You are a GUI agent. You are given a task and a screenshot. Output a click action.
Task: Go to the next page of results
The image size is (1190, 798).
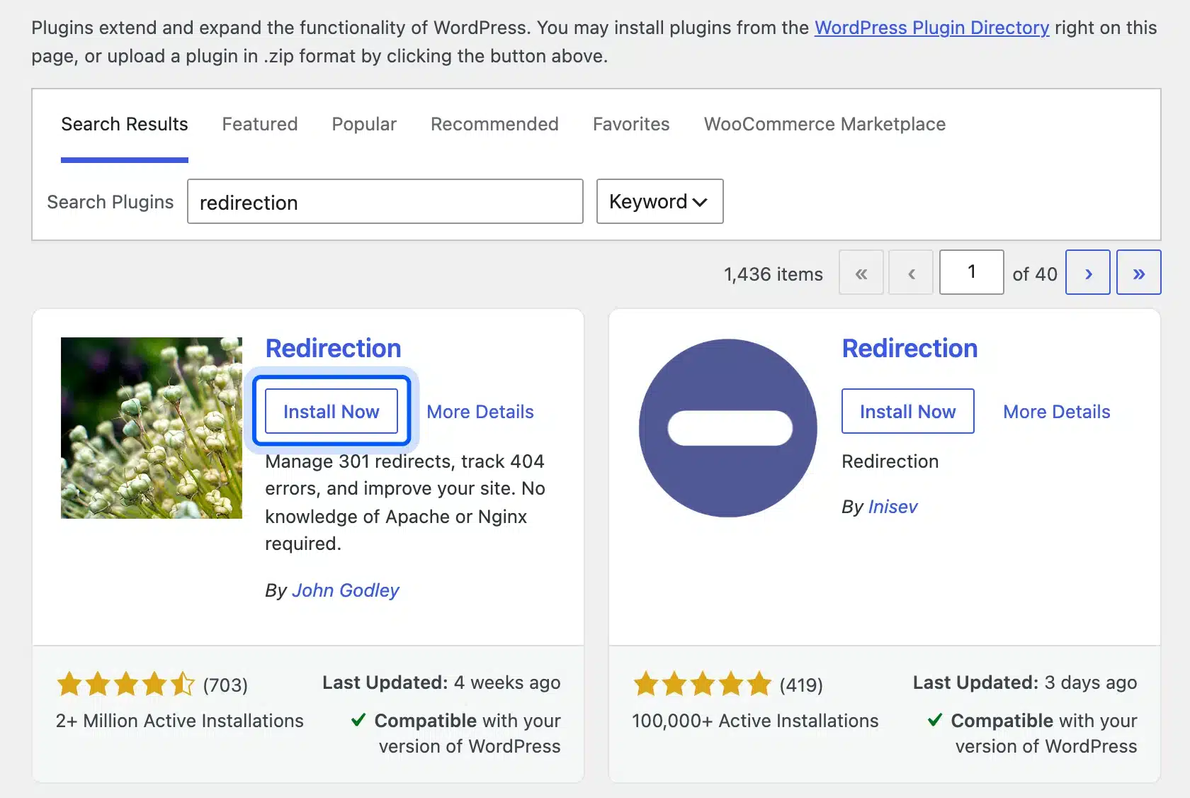[x=1088, y=272]
